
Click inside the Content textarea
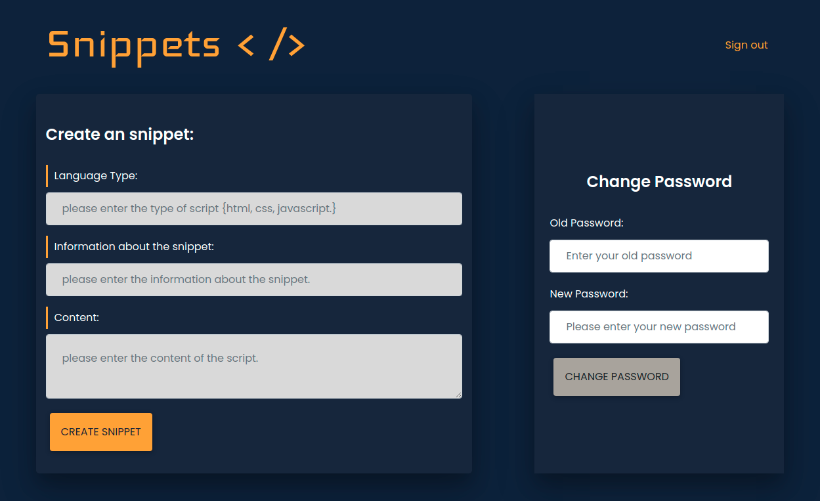tap(254, 366)
